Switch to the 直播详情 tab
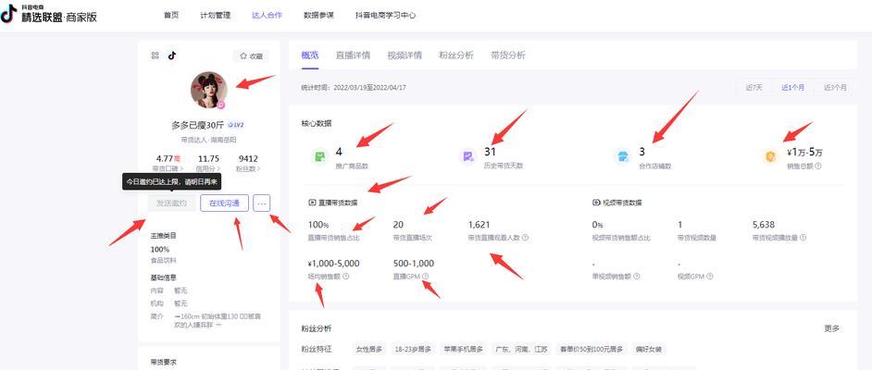The image size is (872, 370). click(x=353, y=55)
